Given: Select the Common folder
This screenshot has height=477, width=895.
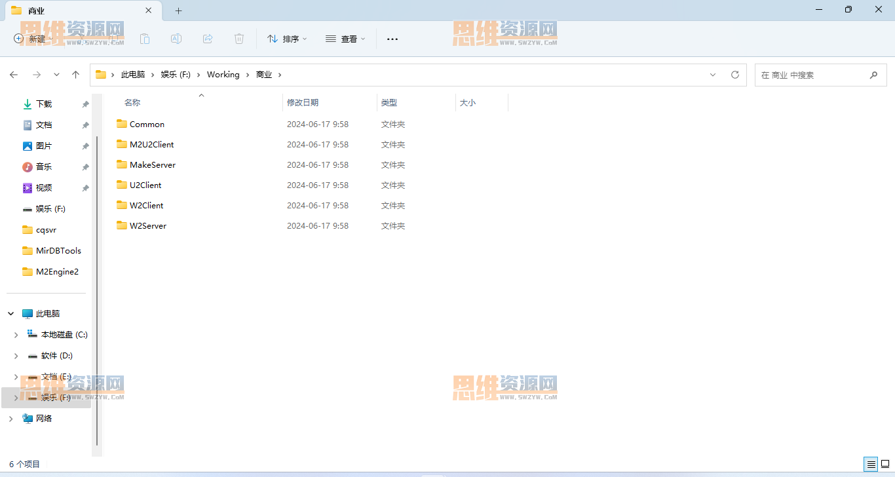Looking at the screenshot, I should 147,124.
